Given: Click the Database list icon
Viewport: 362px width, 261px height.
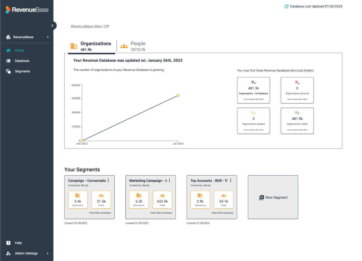Looking at the screenshot, I should [8, 61].
